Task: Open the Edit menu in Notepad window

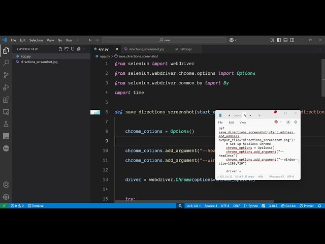Action: tap(231, 123)
